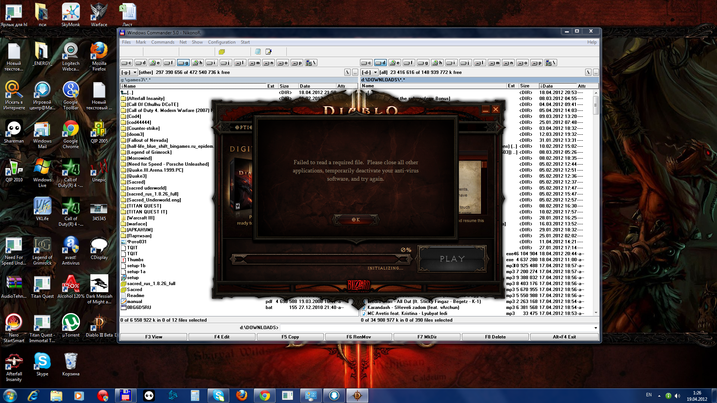717x403 pixels.
Task: Open the Mark menu
Action: pyautogui.click(x=141, y=42)
